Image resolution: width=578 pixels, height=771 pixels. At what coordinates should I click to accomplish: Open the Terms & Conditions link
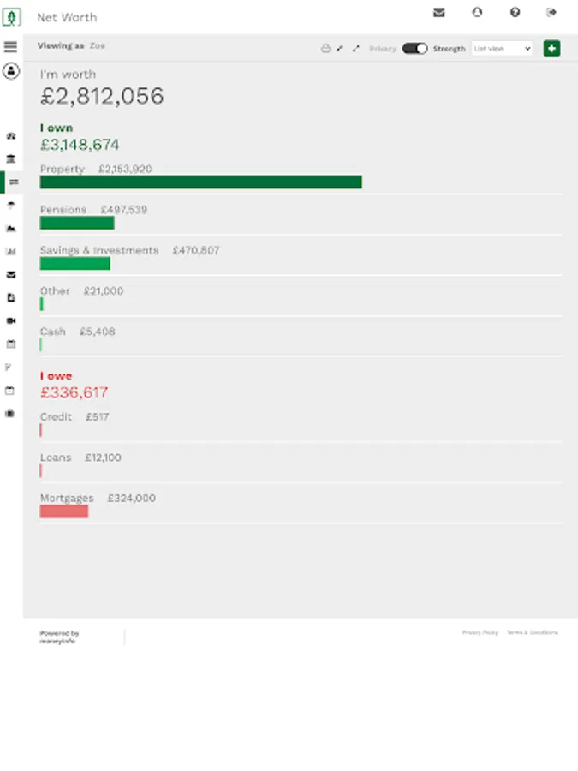[x=533, y=632]
